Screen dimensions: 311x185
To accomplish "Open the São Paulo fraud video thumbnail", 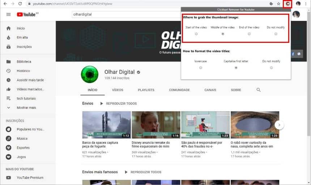I will coord(205,125).
